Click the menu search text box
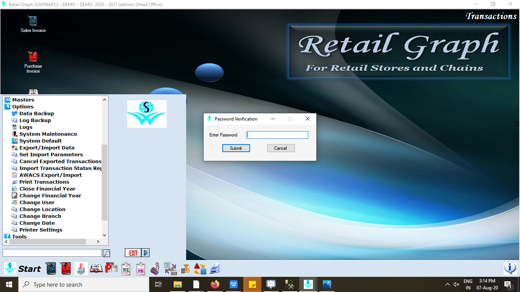The height and width of the screenshot is (292, 520). point(52,253)
